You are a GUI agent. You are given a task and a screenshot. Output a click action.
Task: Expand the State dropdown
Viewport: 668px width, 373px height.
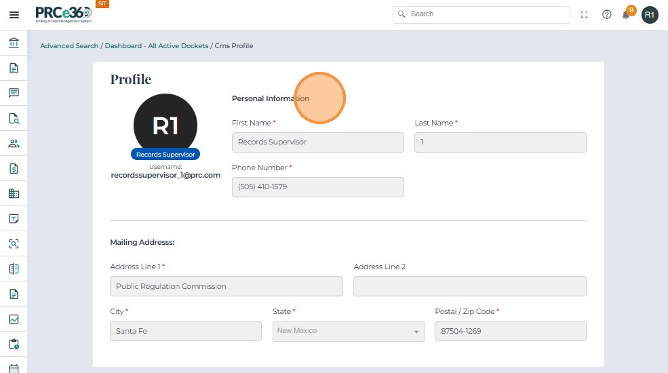coord(348,331)
